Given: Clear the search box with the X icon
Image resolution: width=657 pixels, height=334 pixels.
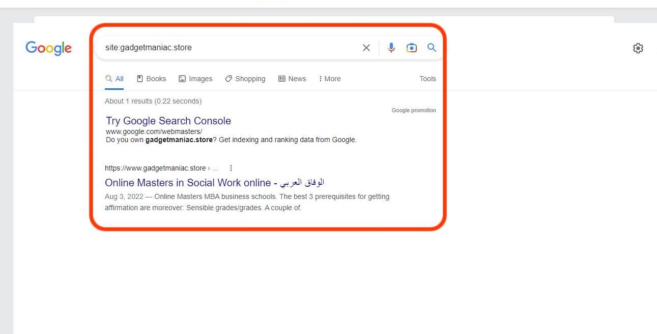Looking at the screenshot, I should click(366, 48).
